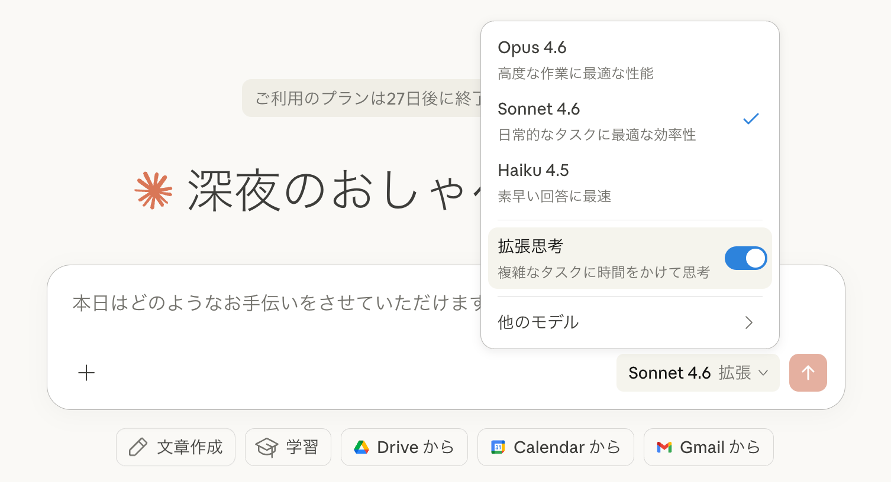
Task: Click the Google Calendar icon
Action: click(x=499, y=447)
